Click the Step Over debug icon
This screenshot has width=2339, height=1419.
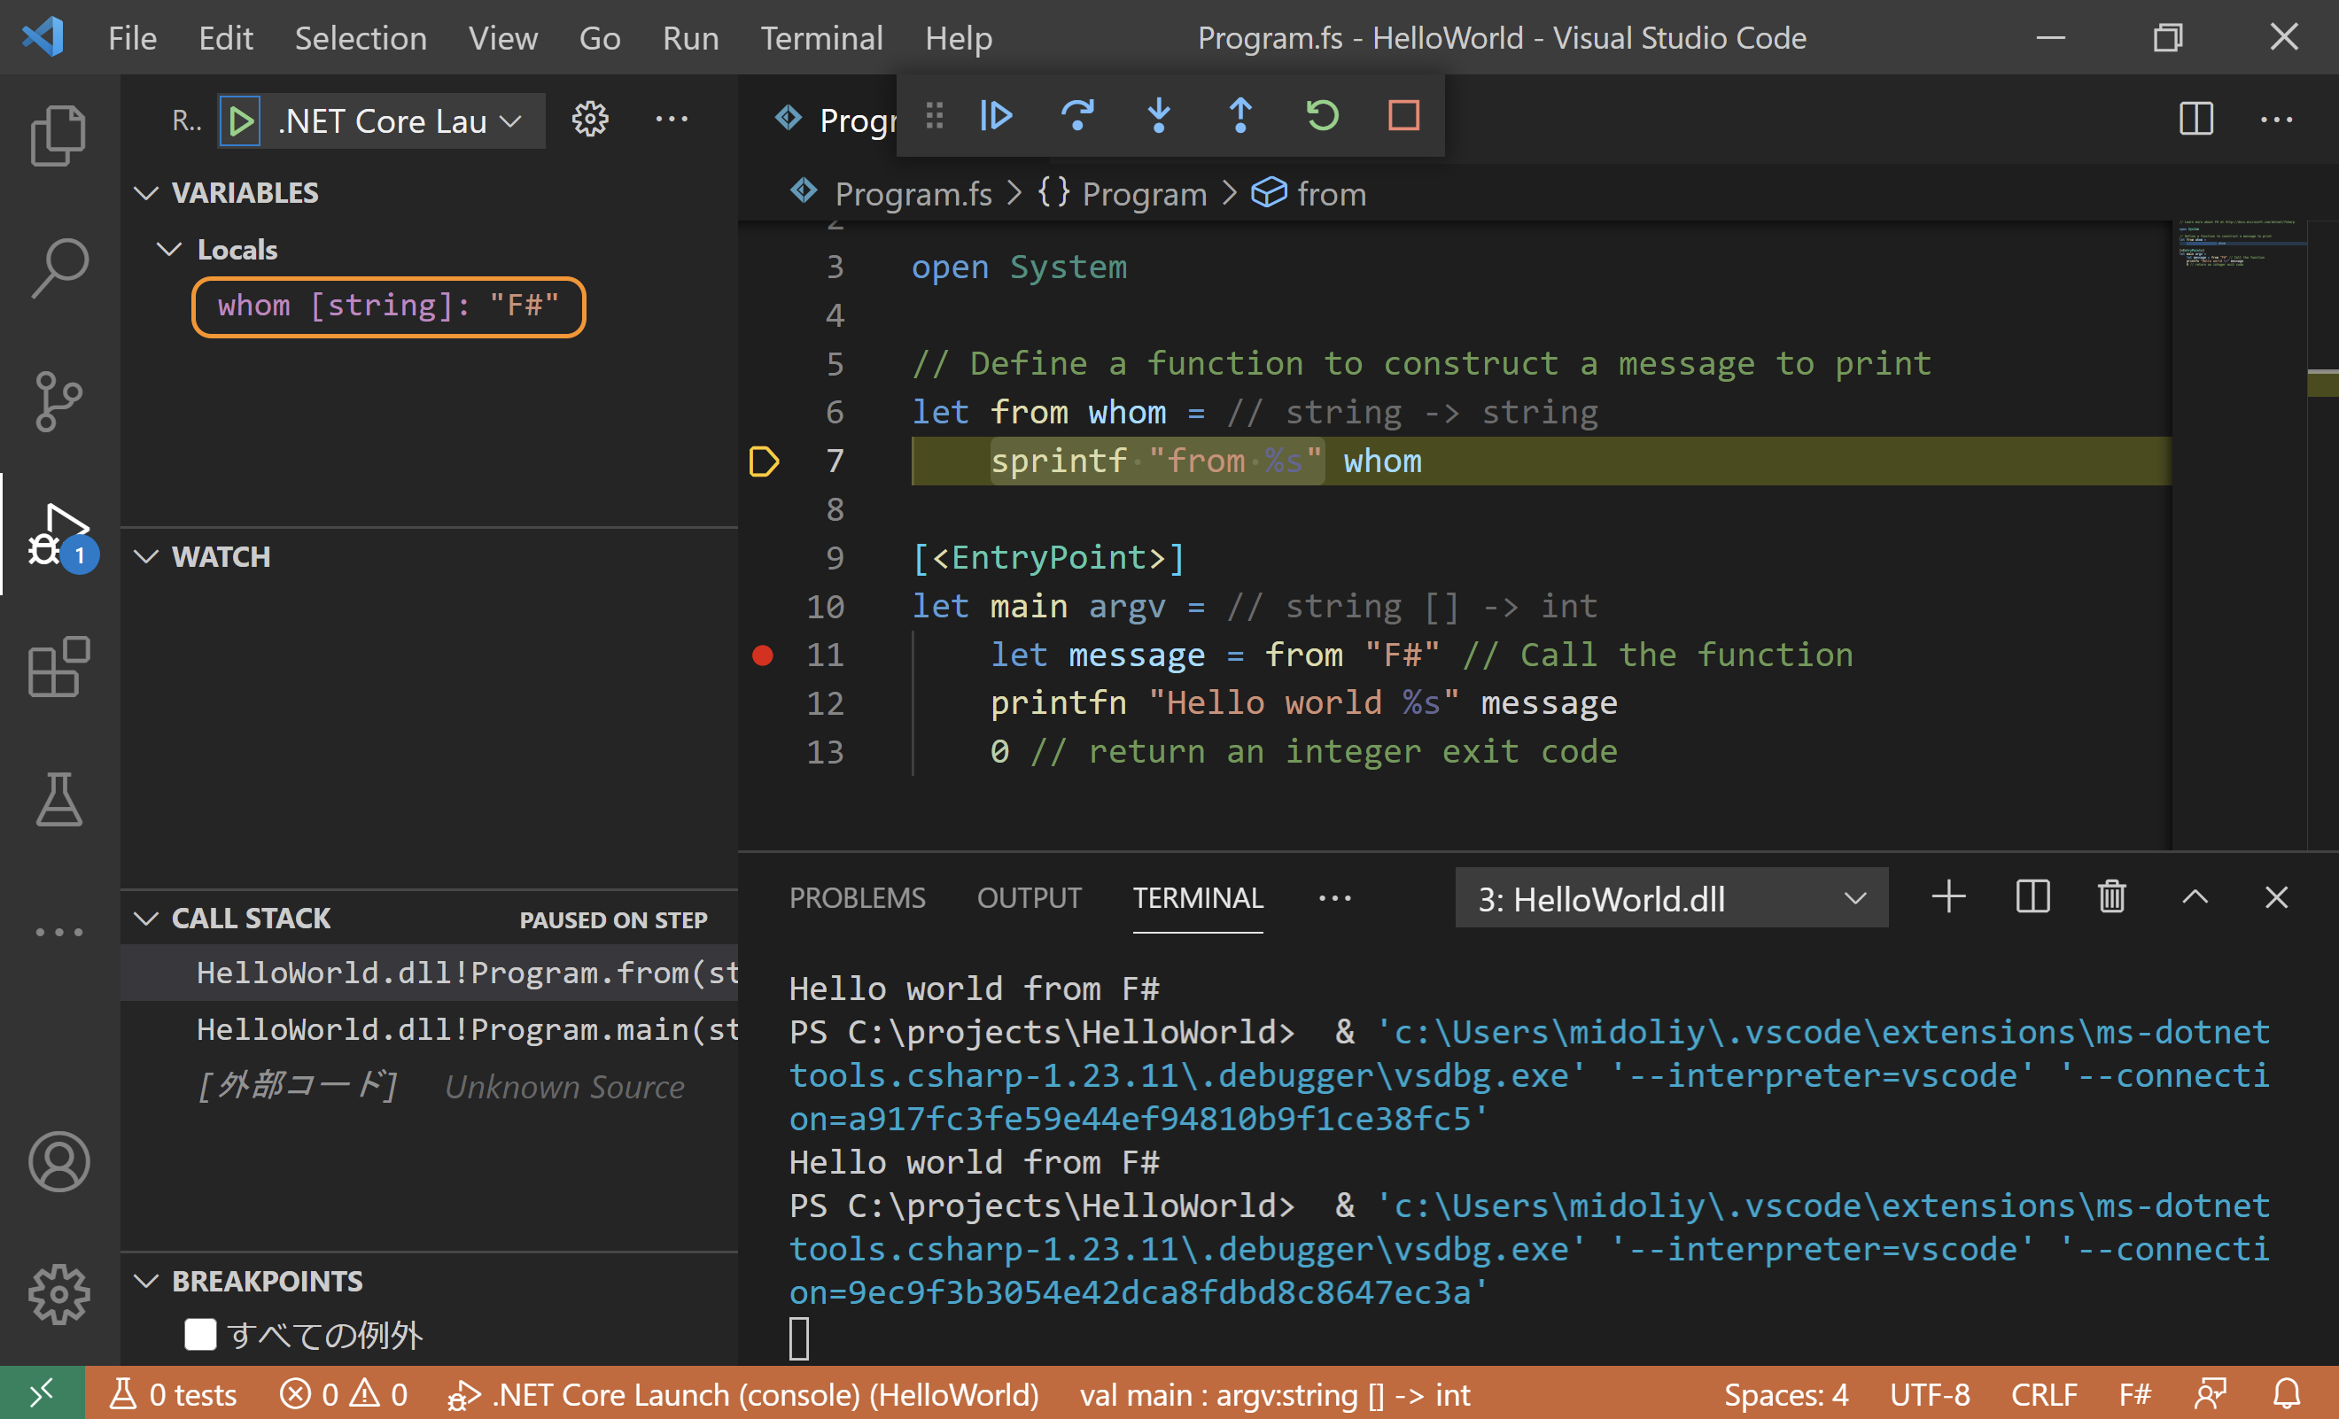point(1077,117)
